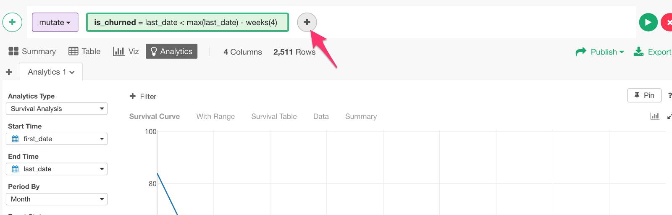Click the expand arrows icon above the plot
This screenshot has width=672, height=215.
669,116
